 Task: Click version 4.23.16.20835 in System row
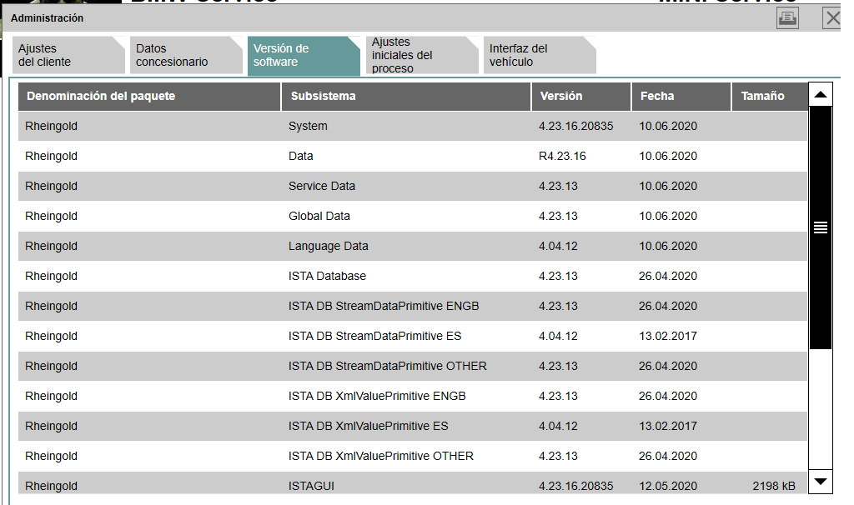[x=575, y=127]
